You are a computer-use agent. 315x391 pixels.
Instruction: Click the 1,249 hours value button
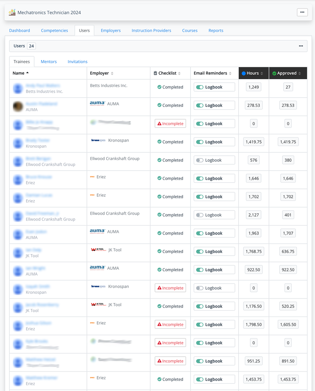254,87
